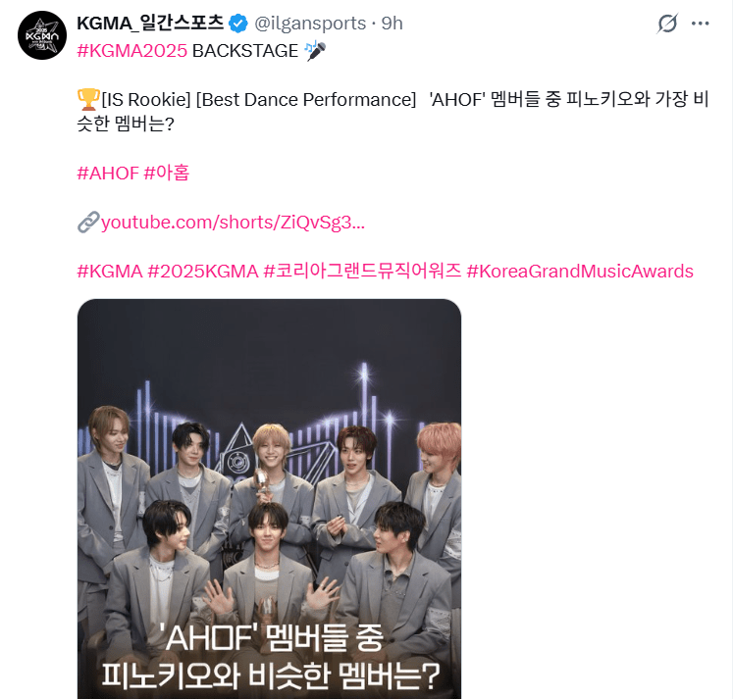Open the #아홉 hashtag
The image size is (733, 699).
click(167, 174)
